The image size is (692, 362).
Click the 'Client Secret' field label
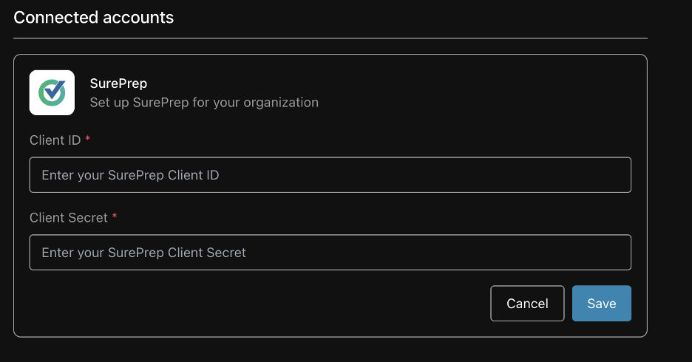pyautogui.click(x=69, y=218)
